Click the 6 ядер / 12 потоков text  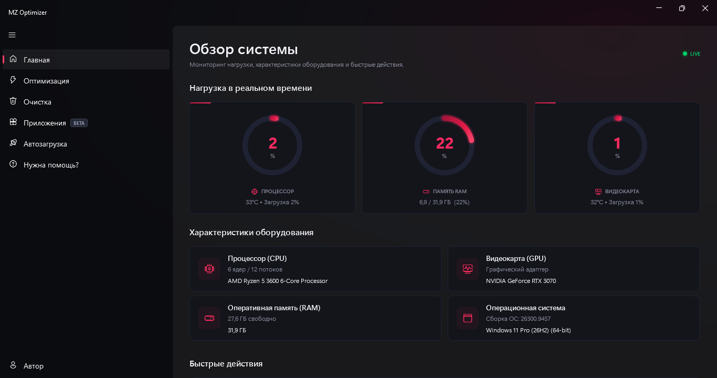255,269
